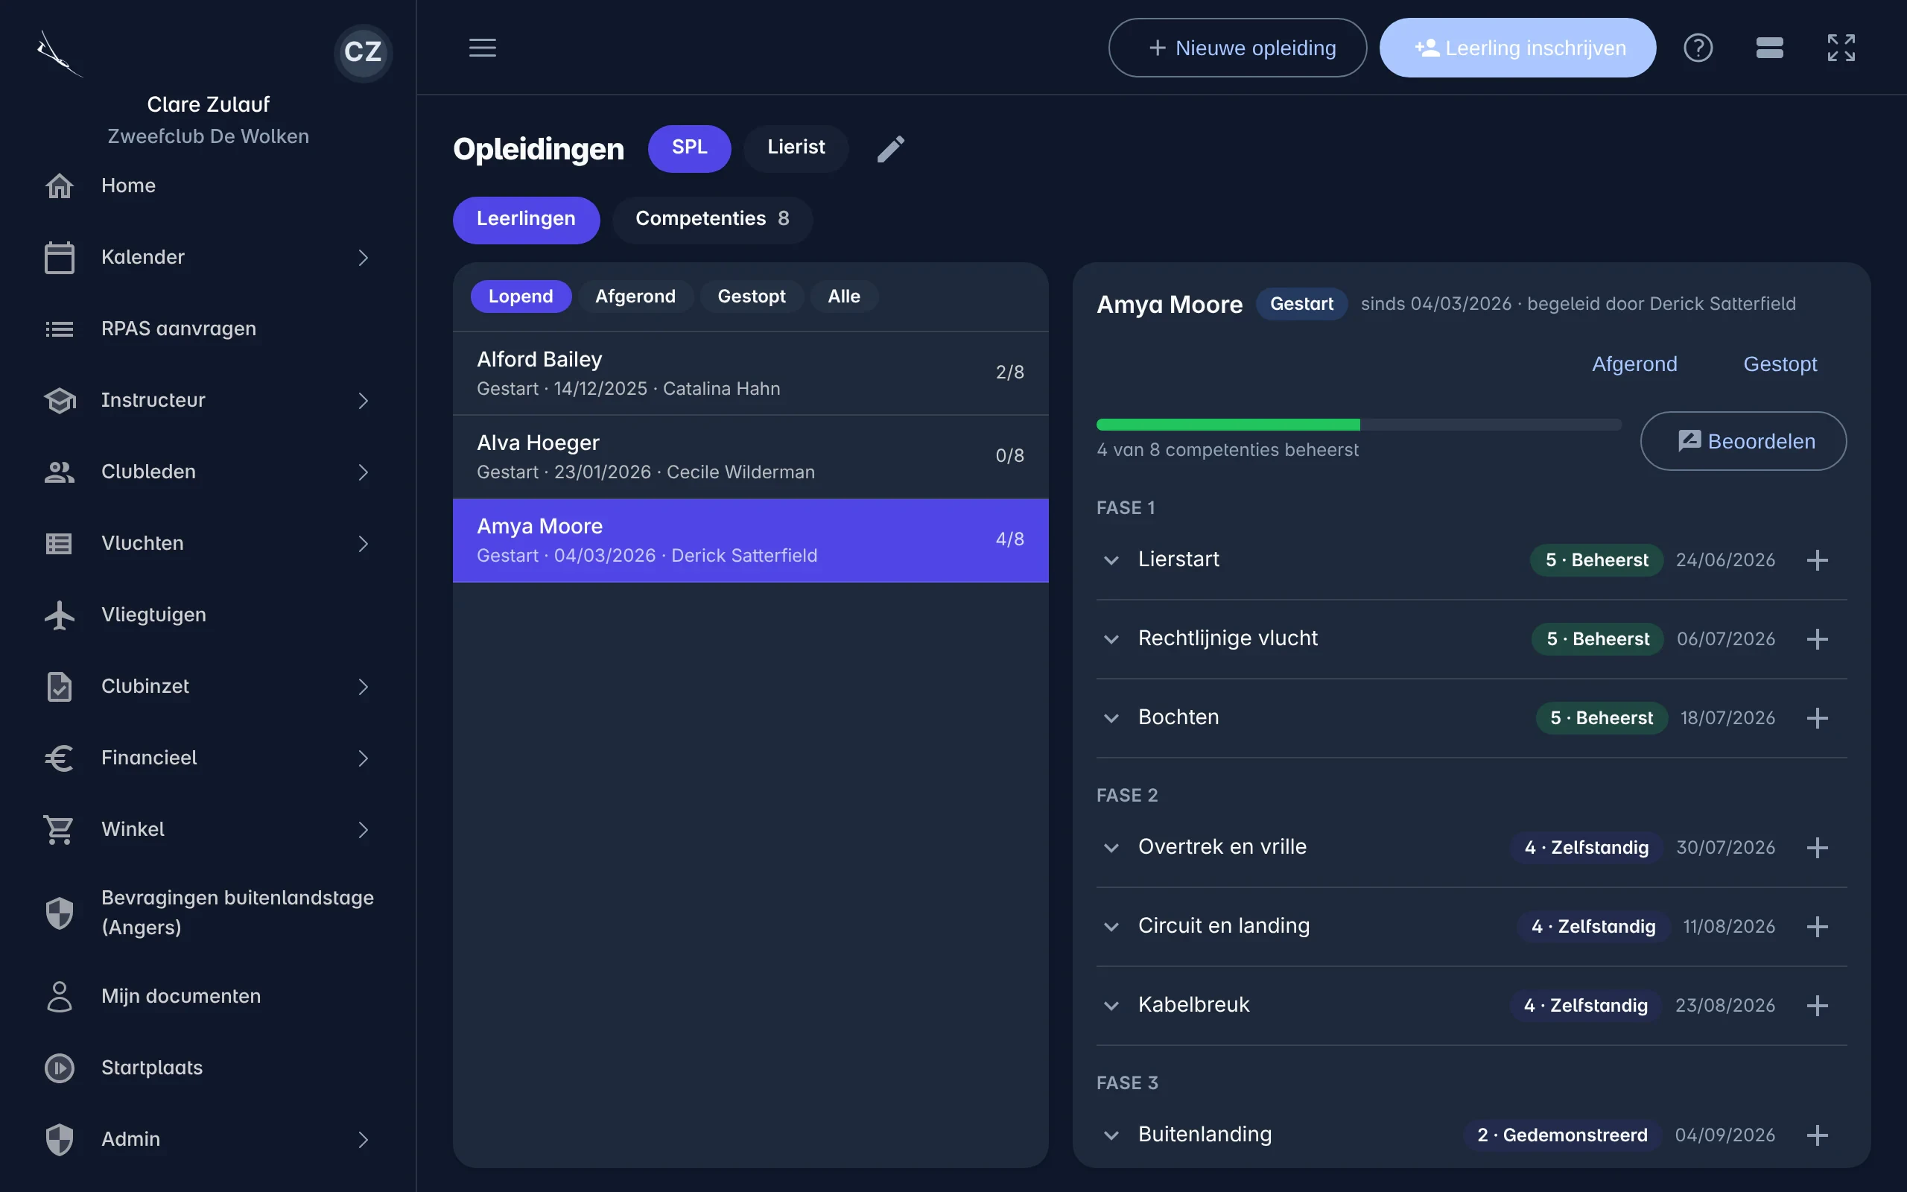Click the CZ avatar

pos(363,52)
